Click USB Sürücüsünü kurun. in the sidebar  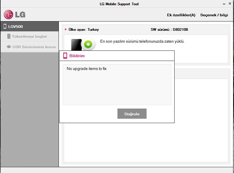coord(29,47)
